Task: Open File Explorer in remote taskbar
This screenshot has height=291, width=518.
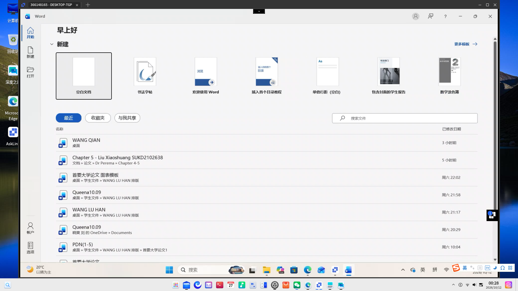Action: coord(267,270)
